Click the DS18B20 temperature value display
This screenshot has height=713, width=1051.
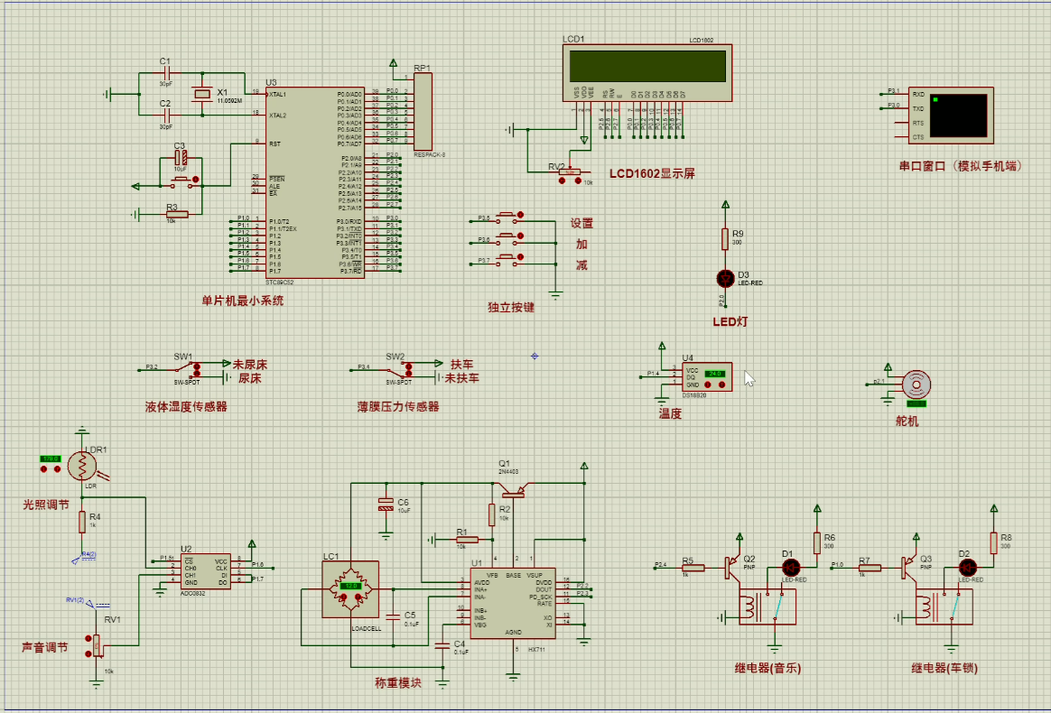click(715, 374)
